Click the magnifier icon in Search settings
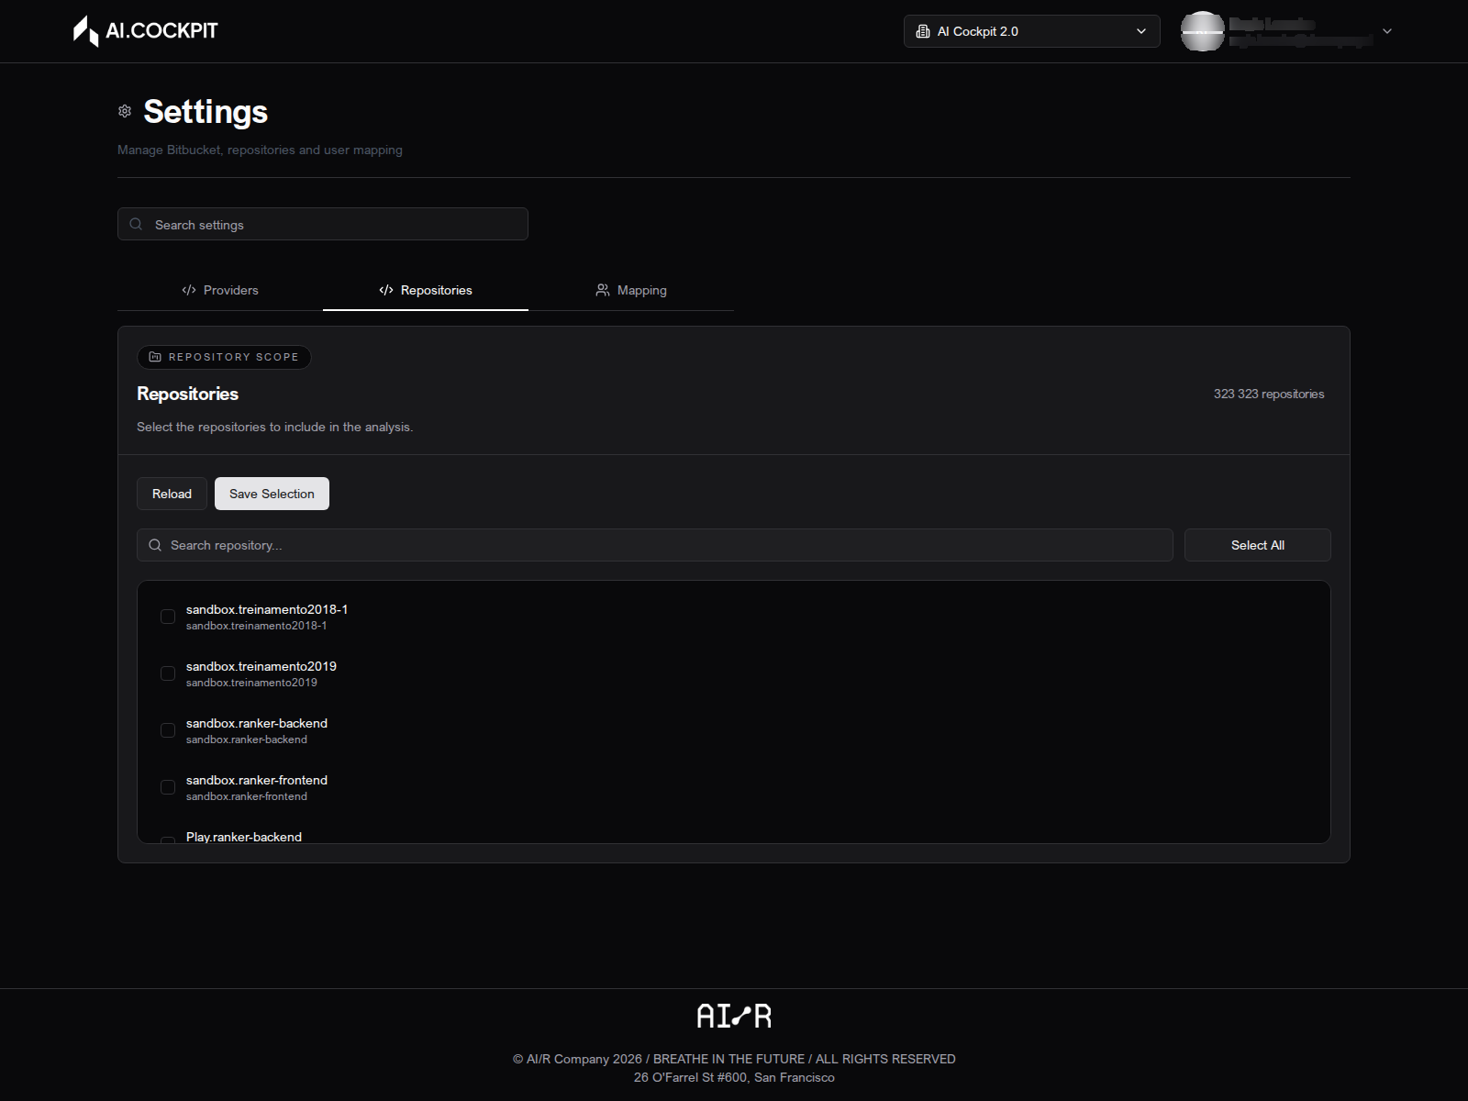Viewport: 1468px width, 1101px height. 136,224
